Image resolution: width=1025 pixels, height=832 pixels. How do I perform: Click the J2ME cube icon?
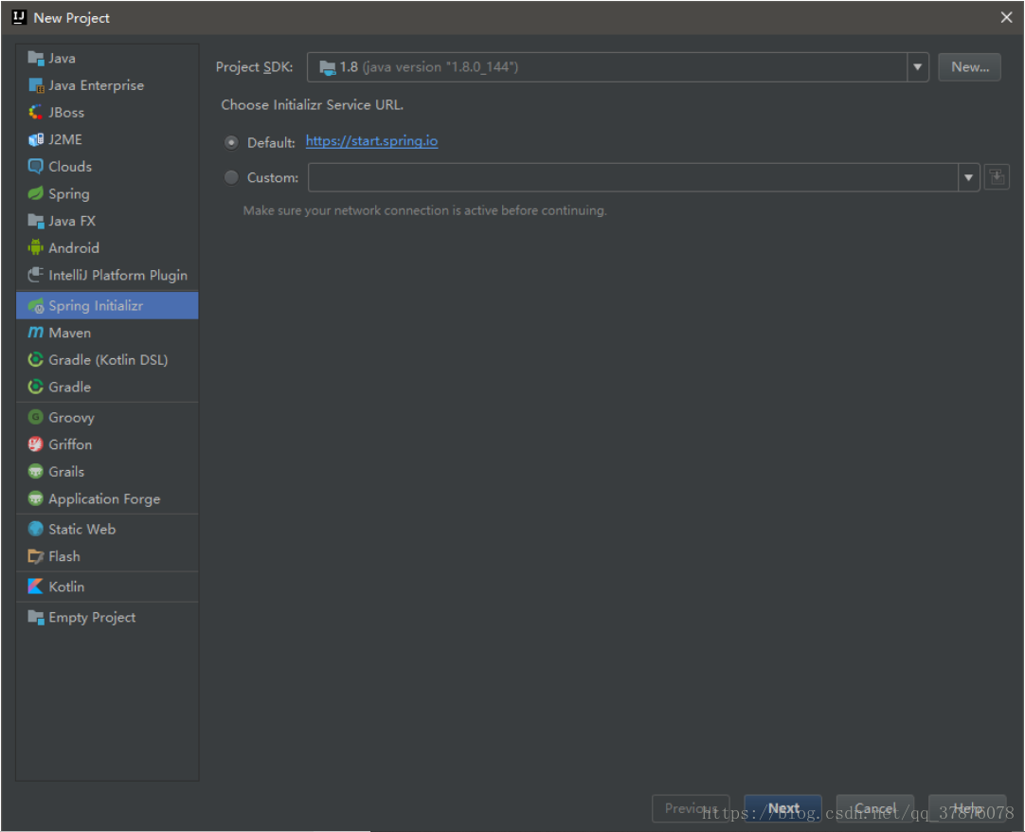35,139
